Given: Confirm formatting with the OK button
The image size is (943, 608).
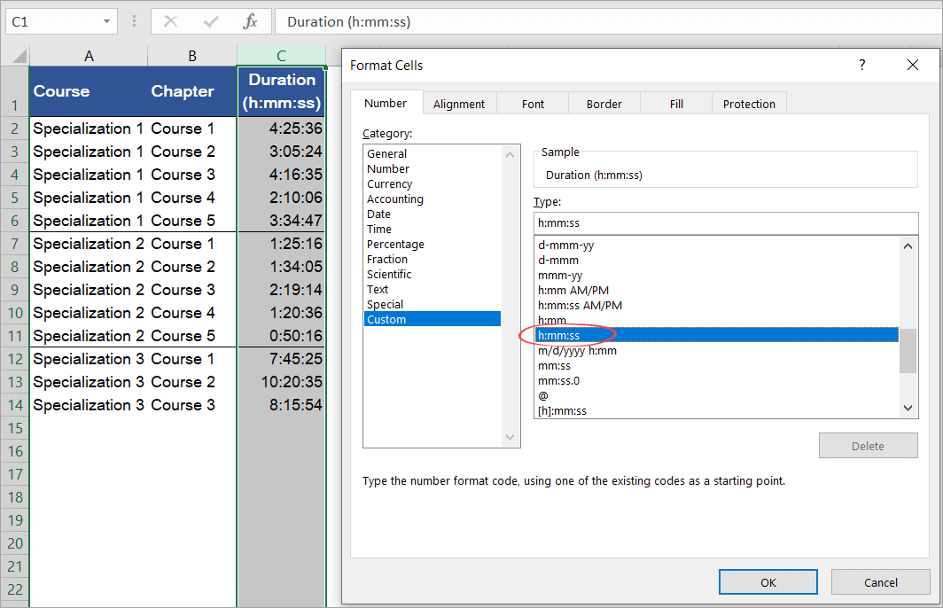Looking at the screenshot, I should [x=768, y=581].
